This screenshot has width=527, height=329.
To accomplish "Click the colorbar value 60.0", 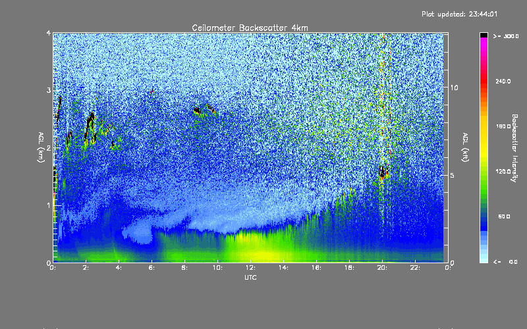I will pyautogui.click(x=504, y=216).
